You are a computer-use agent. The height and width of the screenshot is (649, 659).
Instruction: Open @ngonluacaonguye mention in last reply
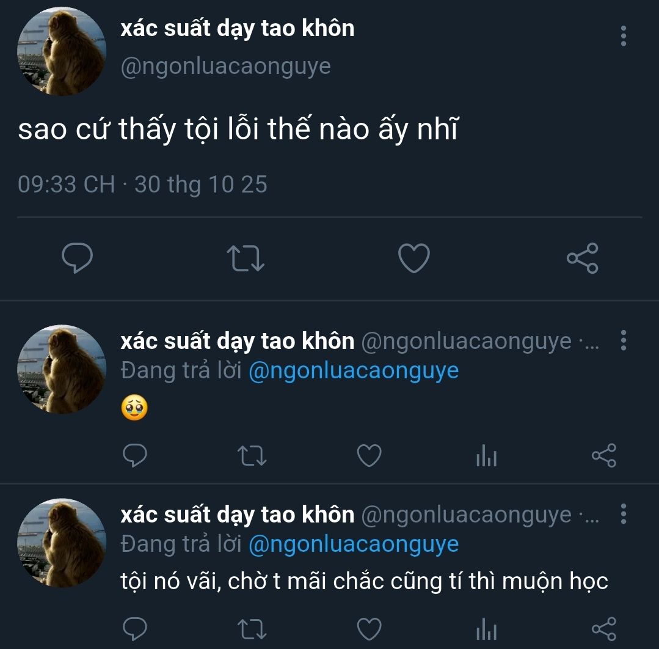[354, 544]
